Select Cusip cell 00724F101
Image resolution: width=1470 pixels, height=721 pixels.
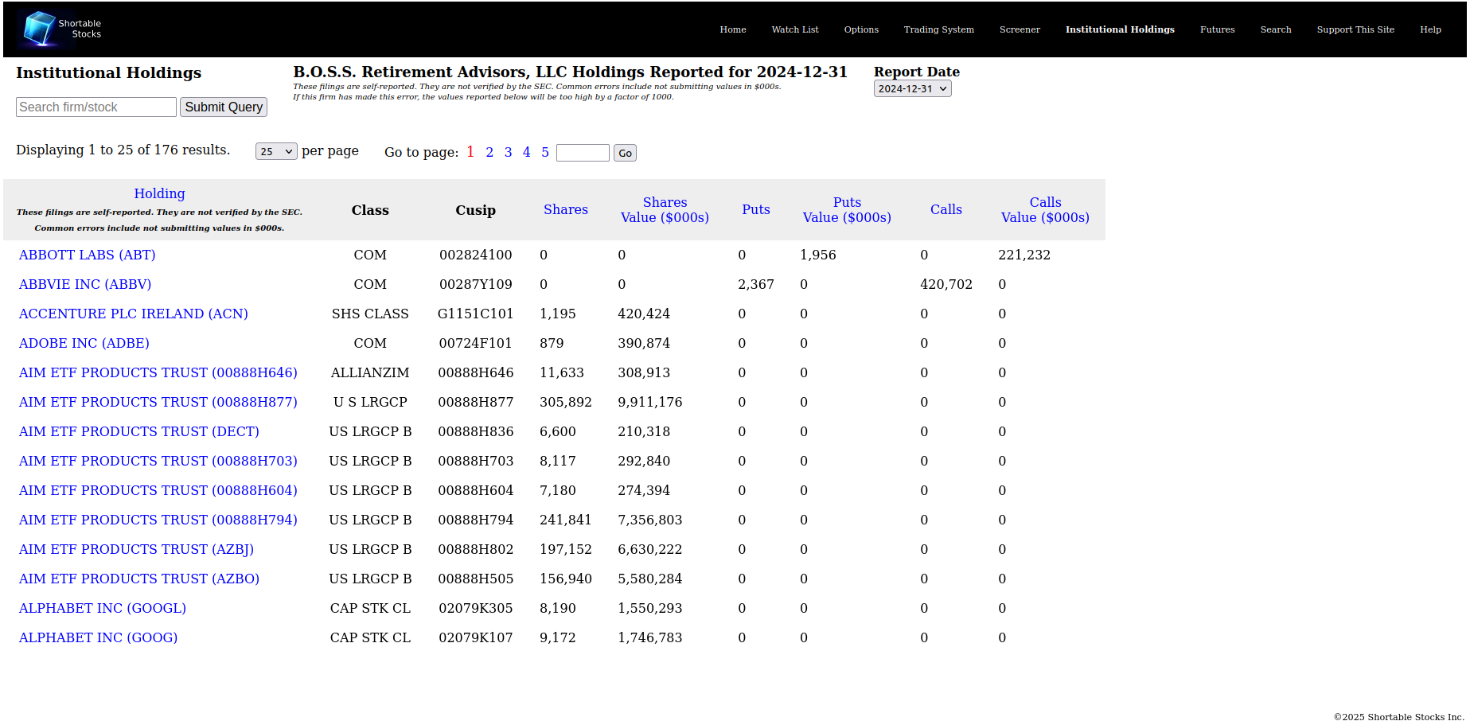pyautogui.click(x=476, y=343)
